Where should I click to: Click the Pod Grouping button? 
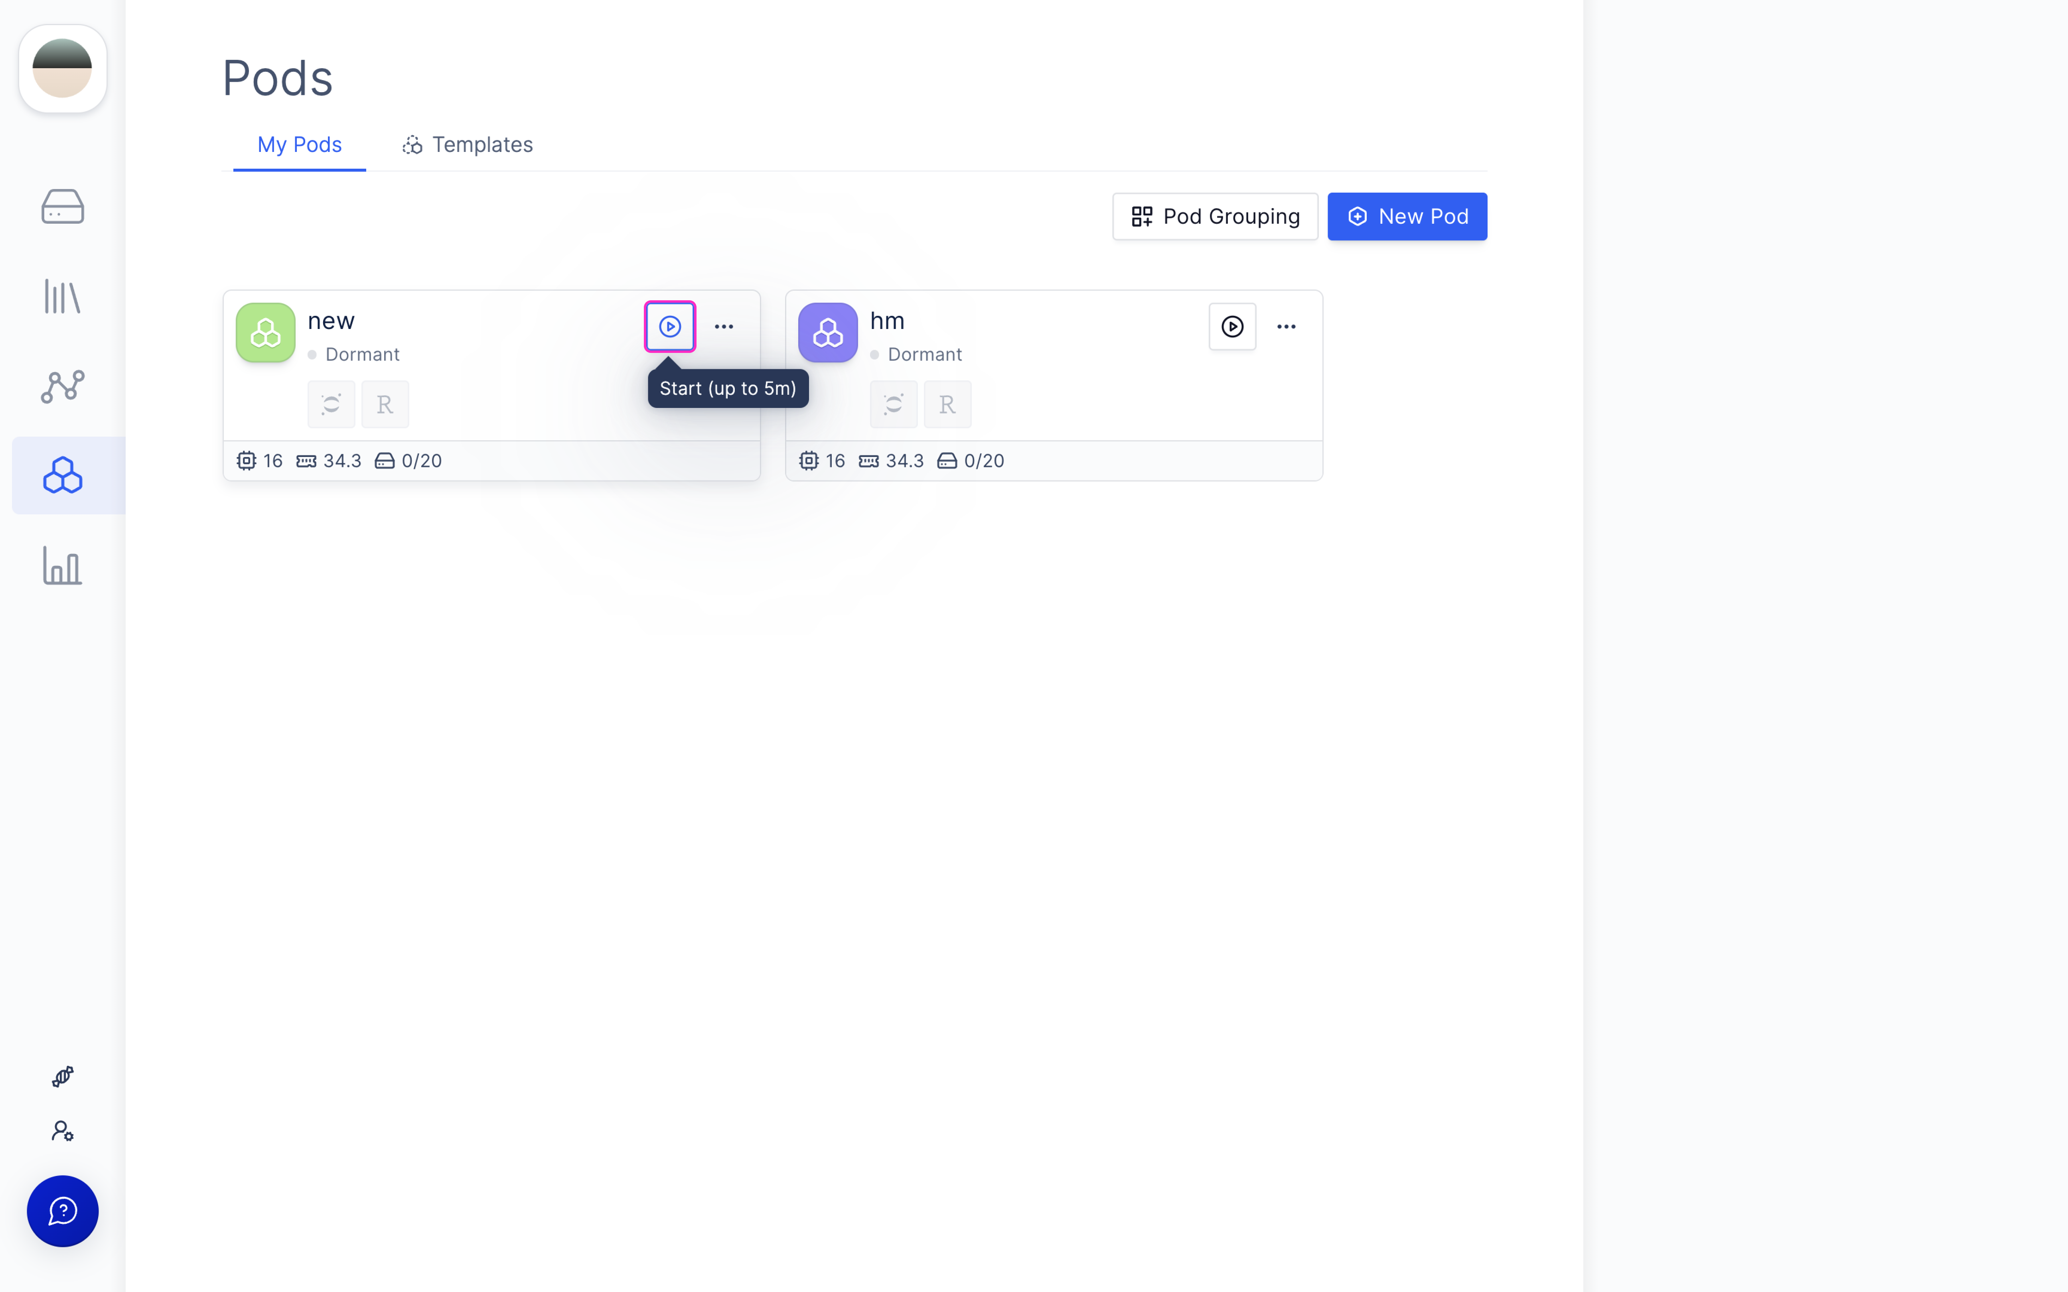click(1214, 216)
